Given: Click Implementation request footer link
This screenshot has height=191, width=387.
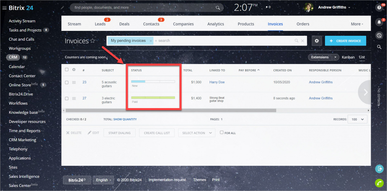Looking at the screenshot, I should pyautogui.click(x=167, y=180).
